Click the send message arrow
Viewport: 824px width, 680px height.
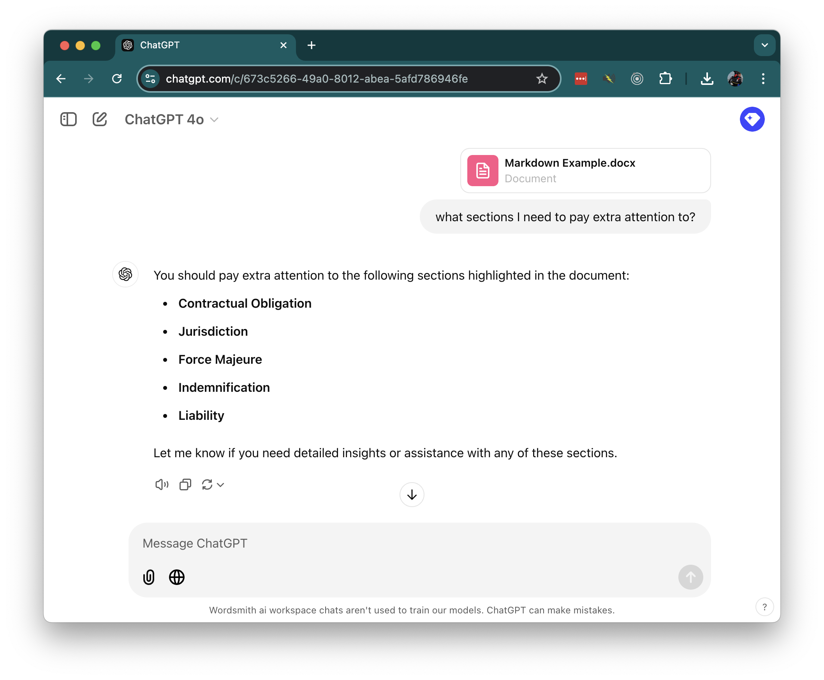pyautogui.click(x=690, y=577)
